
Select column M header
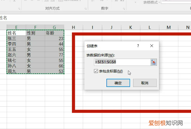[169, 27]
